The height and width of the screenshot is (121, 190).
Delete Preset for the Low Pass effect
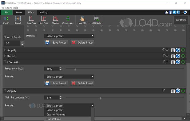click(82, 83)
